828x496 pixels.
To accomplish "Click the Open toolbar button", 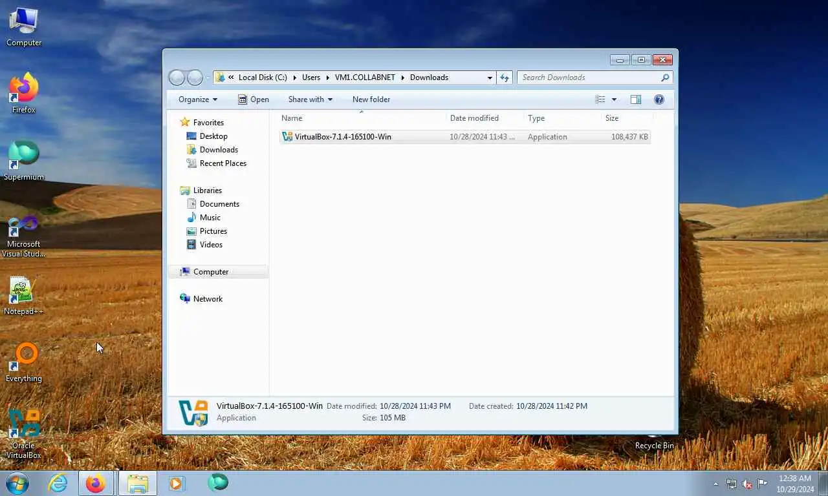I will 253,99.
